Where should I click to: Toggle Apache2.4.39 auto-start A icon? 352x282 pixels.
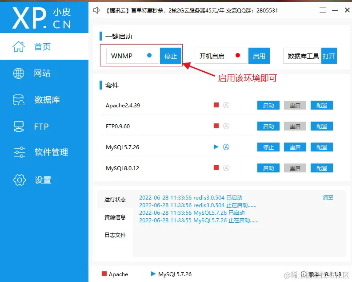pyautogui.click(x=226, y=105)
